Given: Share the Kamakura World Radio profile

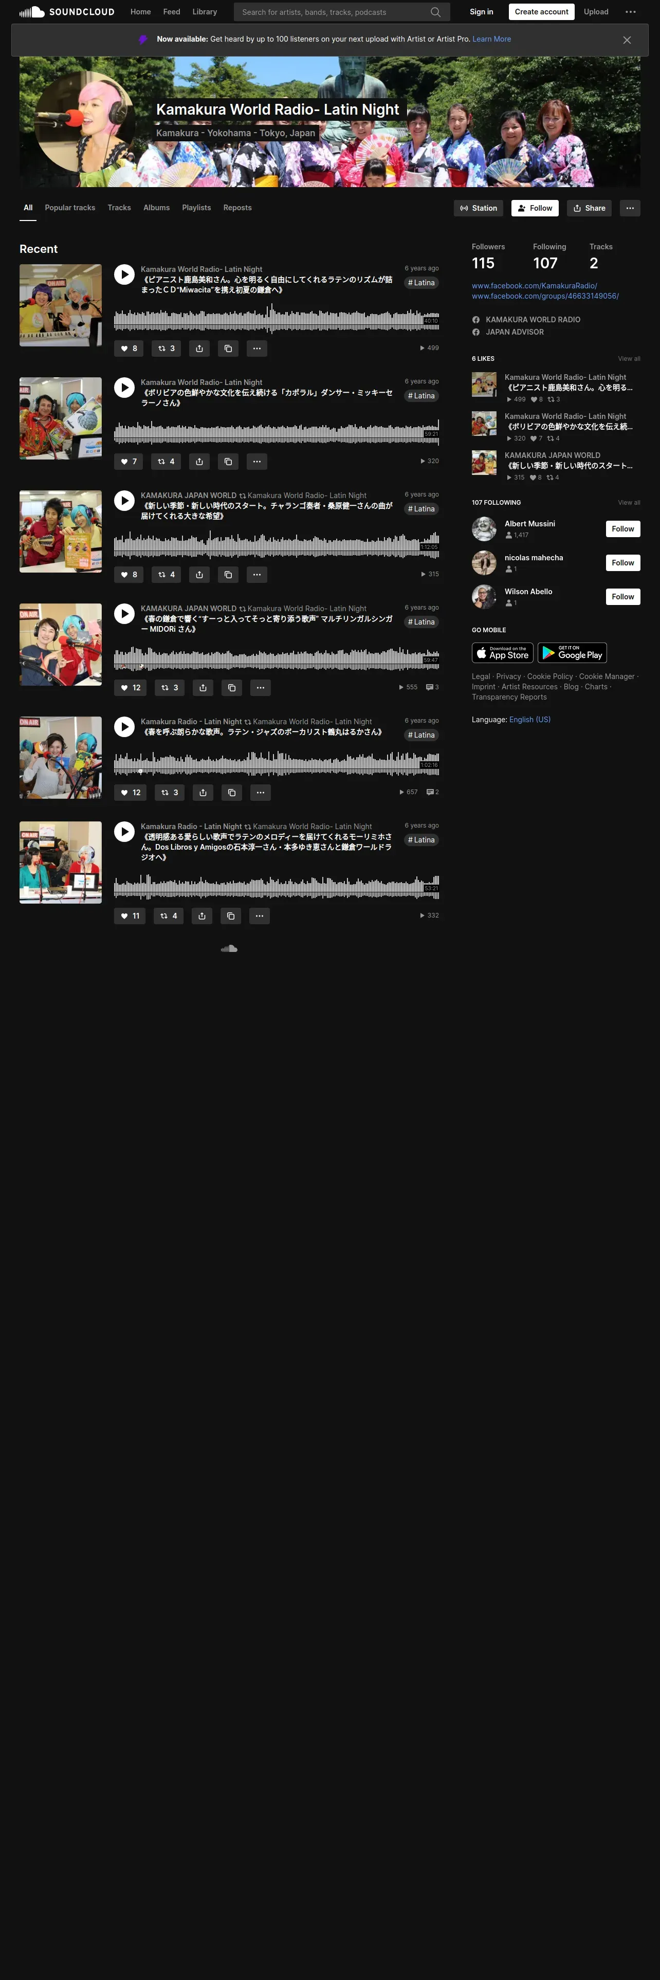Looking at the screenshot, I should [x=589, y=208].
